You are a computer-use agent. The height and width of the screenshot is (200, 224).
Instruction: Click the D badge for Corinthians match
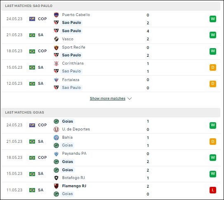[213, 67]
